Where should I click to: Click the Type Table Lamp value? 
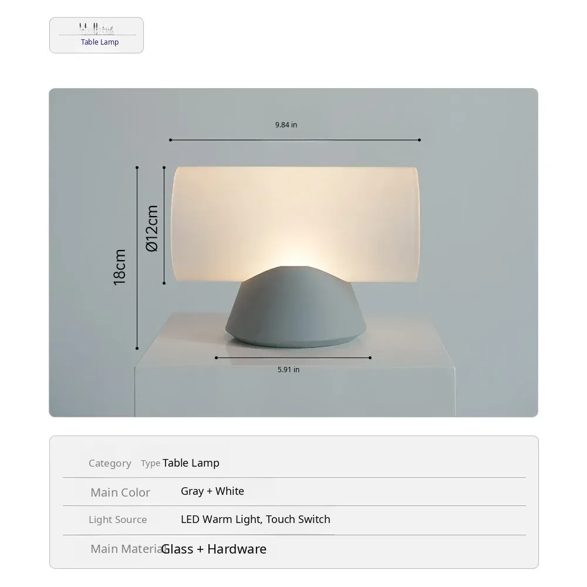(180, 463)
